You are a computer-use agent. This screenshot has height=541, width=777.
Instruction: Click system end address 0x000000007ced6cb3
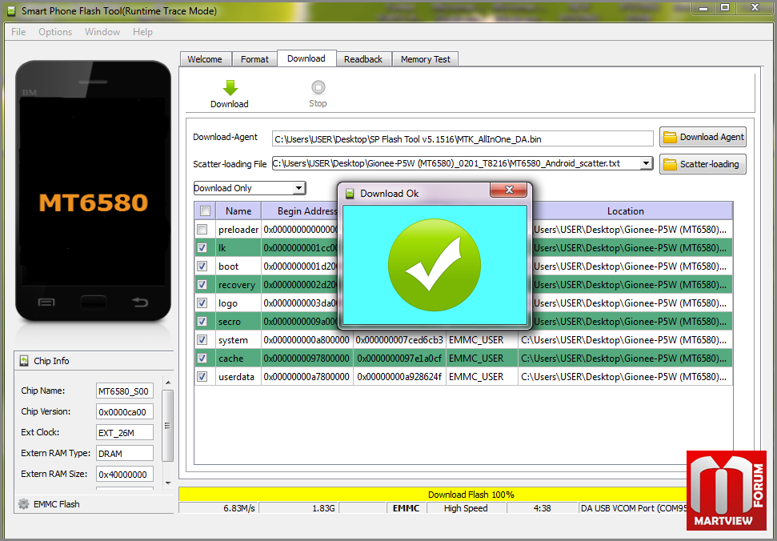[x=399, y=340]
